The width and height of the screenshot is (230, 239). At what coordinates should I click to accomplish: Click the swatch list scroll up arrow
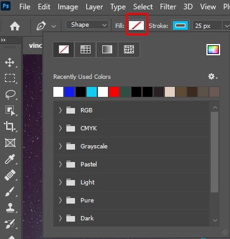(x=215, y=107)
